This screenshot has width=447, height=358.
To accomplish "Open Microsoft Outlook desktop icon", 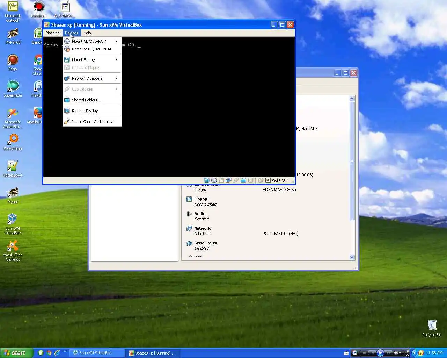I will click(13, 12).
